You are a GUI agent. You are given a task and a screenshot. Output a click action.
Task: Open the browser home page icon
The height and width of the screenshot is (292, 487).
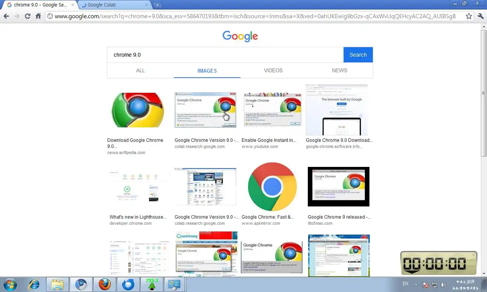pyautogui.click(x=38, y=16)
